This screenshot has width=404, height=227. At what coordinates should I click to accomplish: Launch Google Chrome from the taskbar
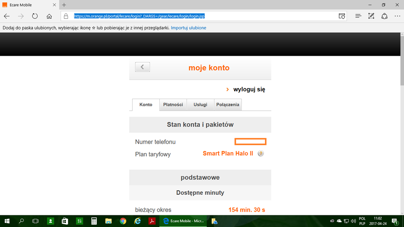[123, 221]
